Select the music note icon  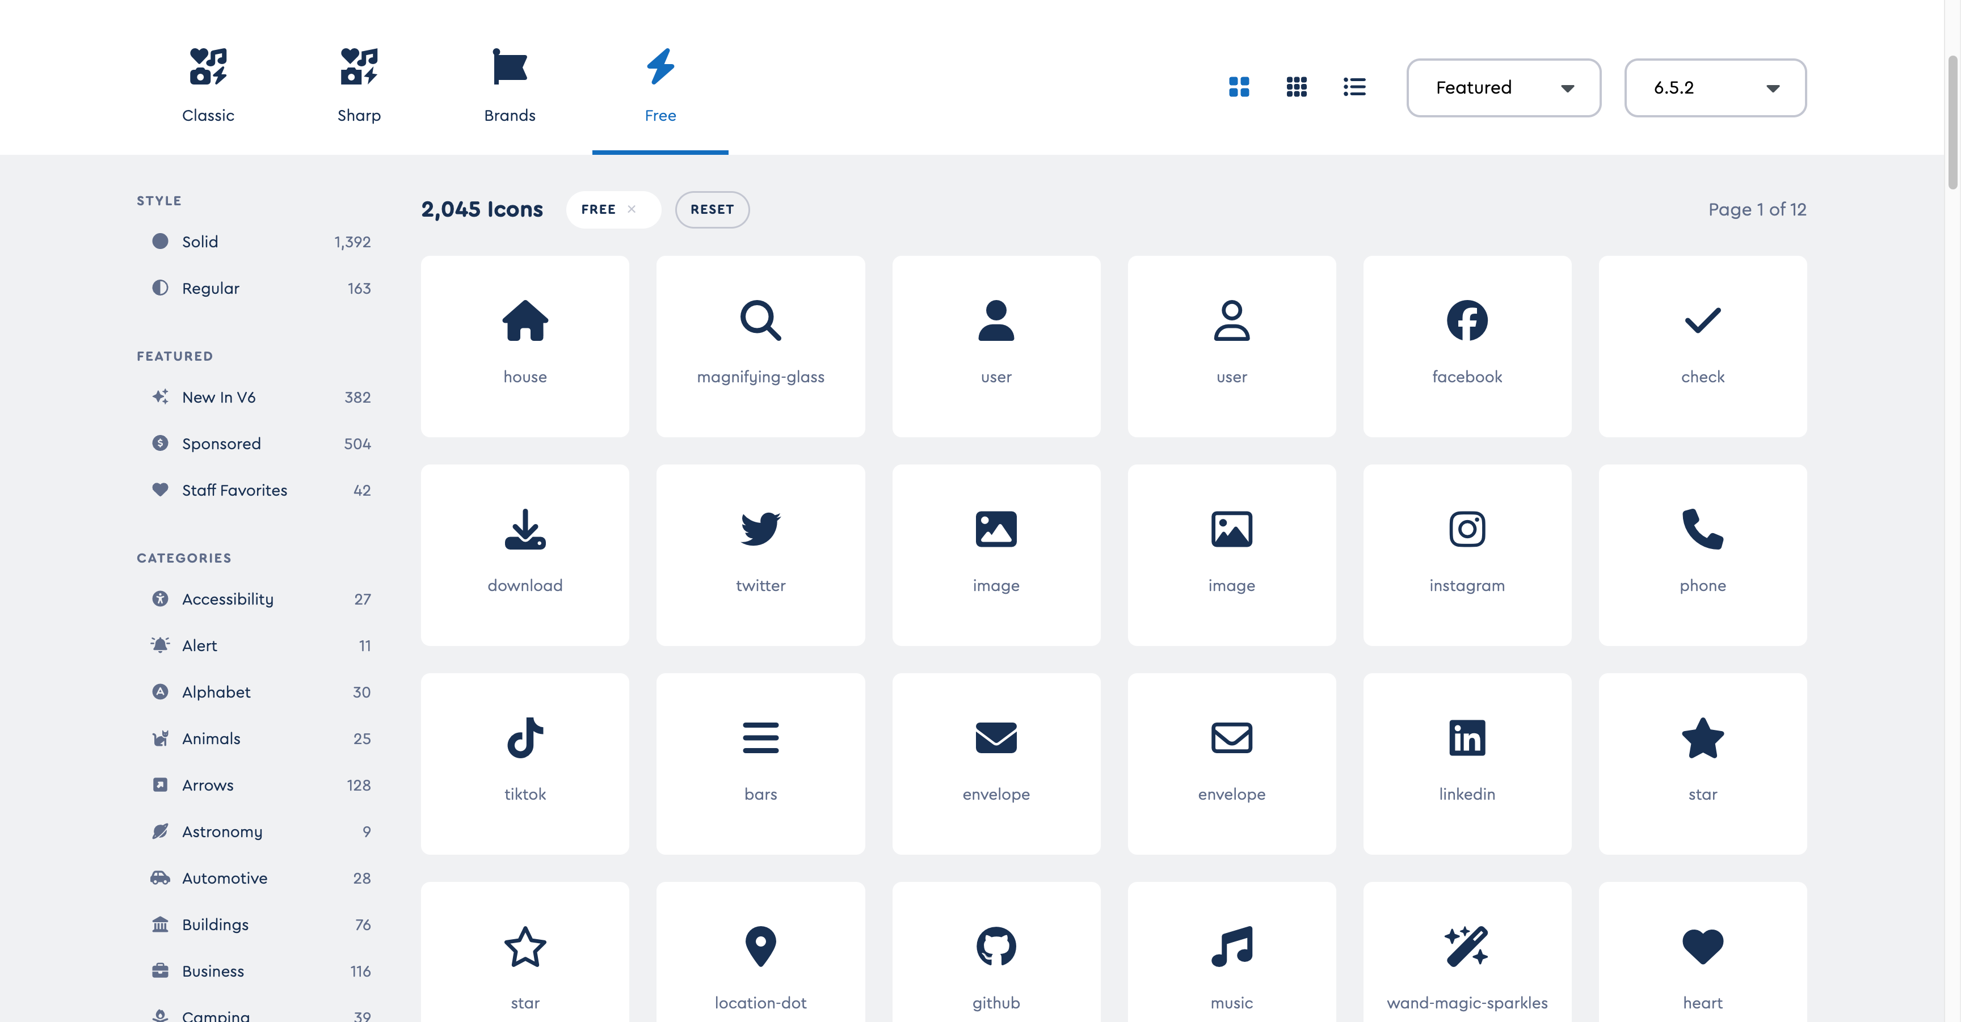click(x=1231, y=952)
